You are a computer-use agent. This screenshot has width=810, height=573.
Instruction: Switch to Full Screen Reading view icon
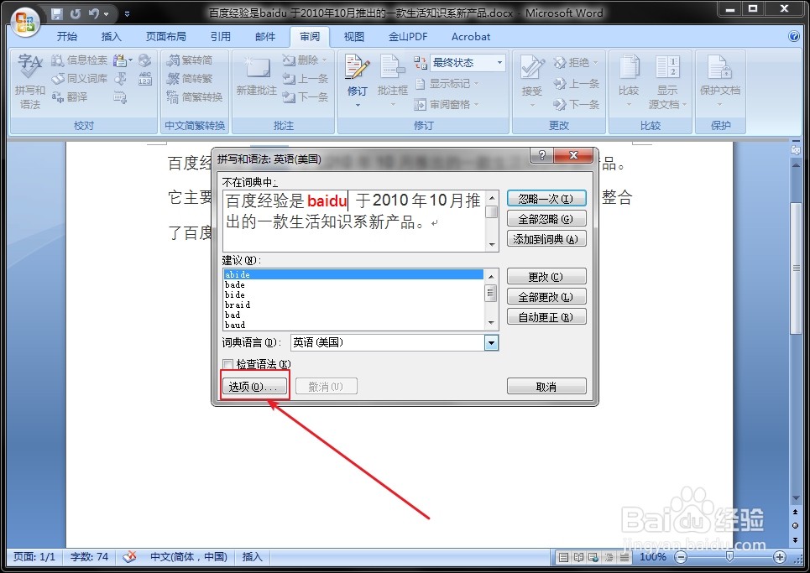[579, 558]
